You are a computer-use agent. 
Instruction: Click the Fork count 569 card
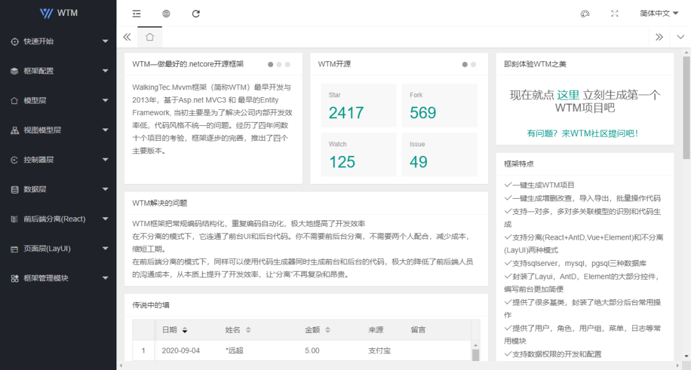[x=440, y=105]
